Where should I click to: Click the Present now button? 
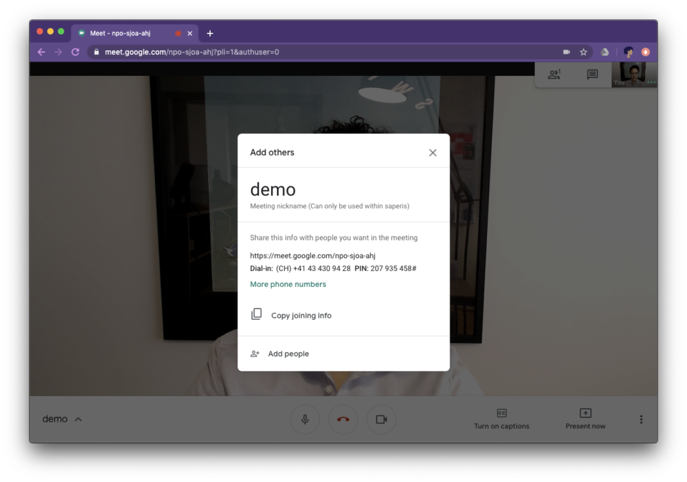pyautogui.click(x=584, y=419)
